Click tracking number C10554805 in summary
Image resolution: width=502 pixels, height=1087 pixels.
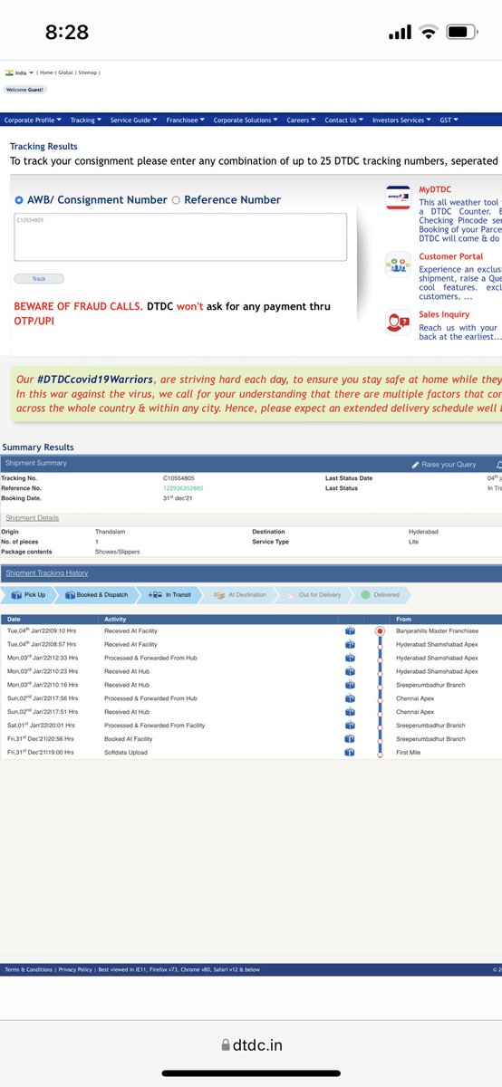coord(179,478)
